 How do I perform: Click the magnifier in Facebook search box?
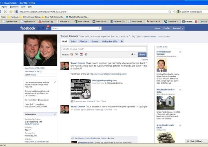coord(100,28)
